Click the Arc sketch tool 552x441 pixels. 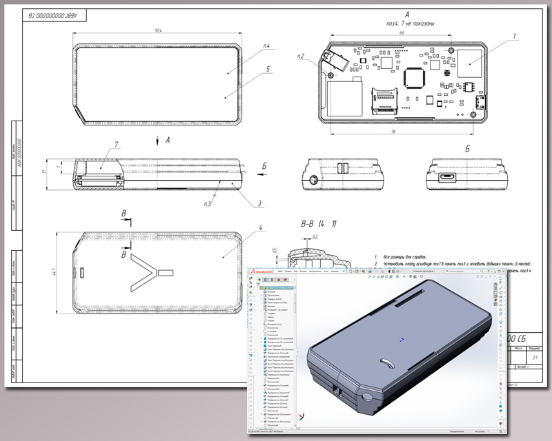(x=501, y=305)
